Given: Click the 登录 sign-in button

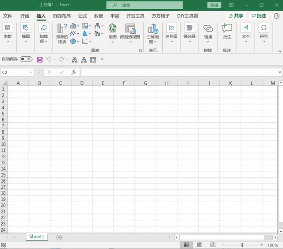Looking at the screenshot, I should click(214, 5).
